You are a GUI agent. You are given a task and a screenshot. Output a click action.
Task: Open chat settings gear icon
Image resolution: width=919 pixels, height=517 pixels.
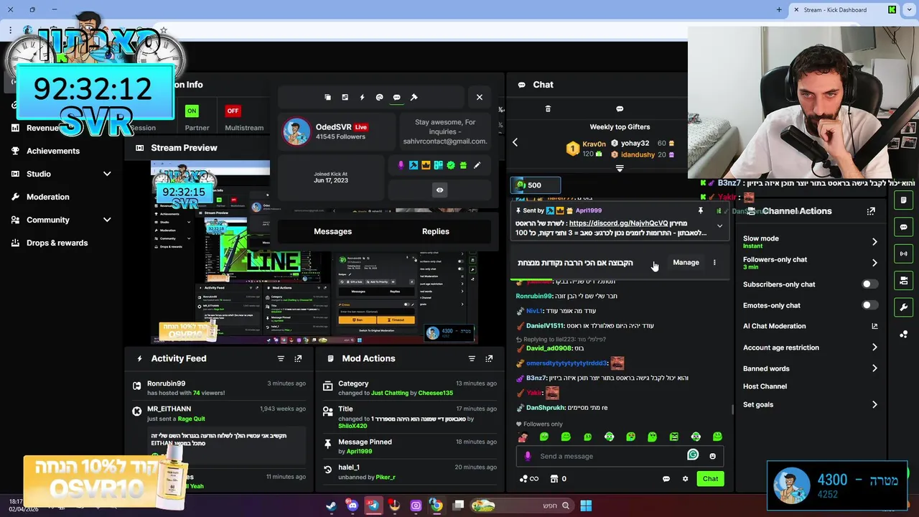coord(685,479)
